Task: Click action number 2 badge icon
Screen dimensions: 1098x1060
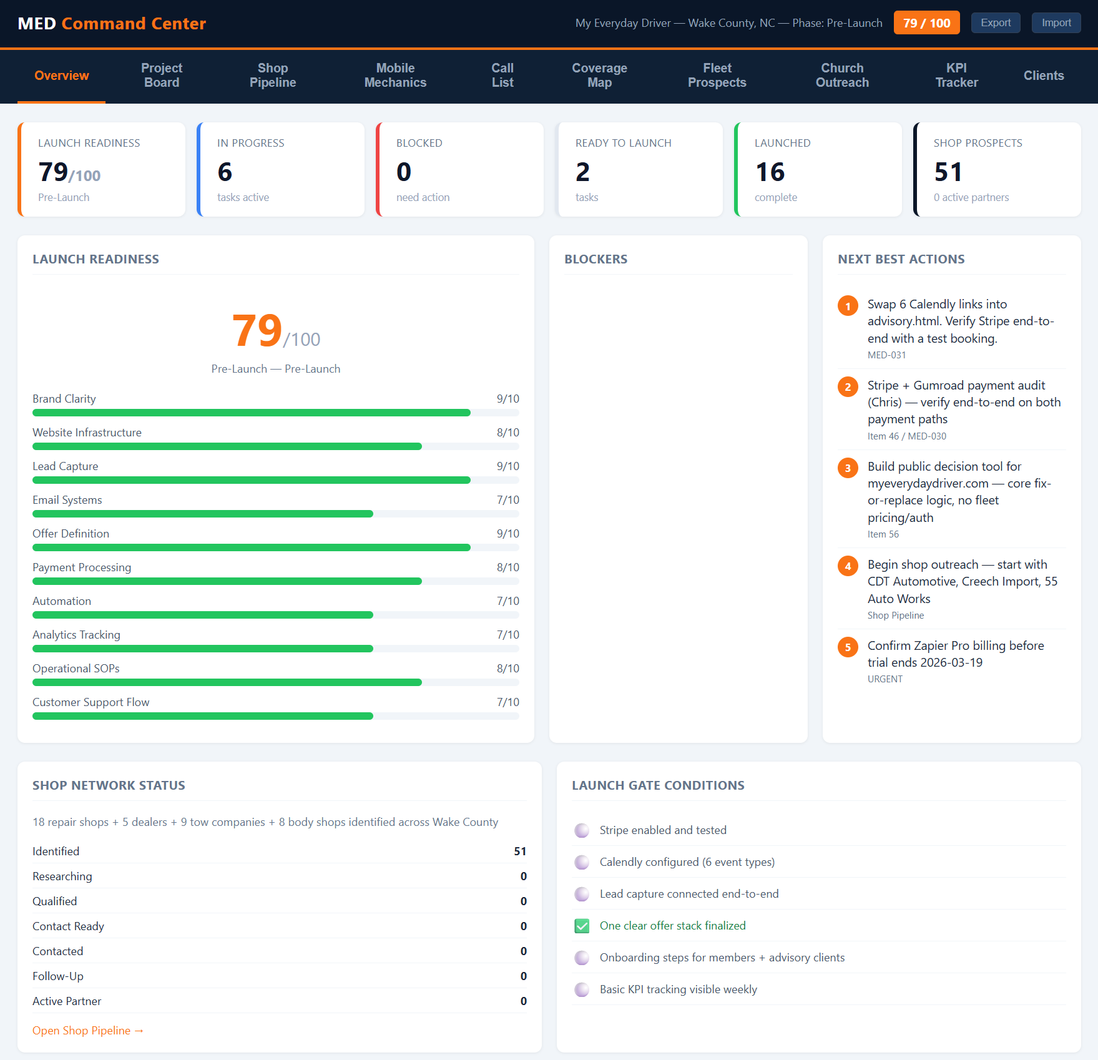Action: tap(848, 387)
